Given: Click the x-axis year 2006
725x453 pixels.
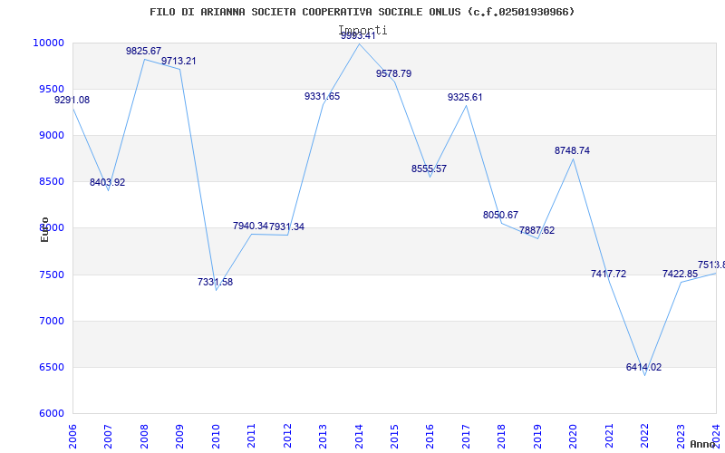Looking at the screenshot, I should (x=72, y=437).
